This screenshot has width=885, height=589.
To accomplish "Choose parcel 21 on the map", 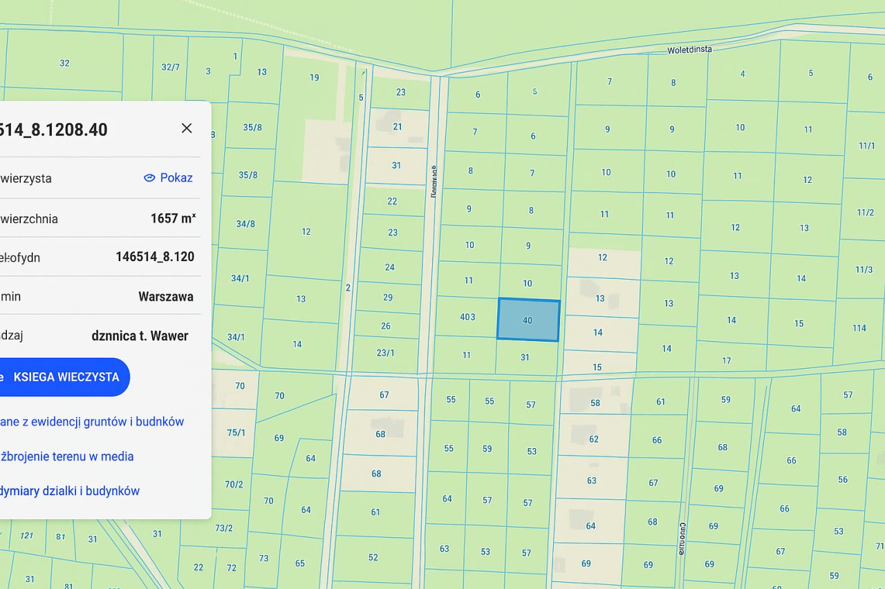I will pyautogui.click(x=398, y=126).
